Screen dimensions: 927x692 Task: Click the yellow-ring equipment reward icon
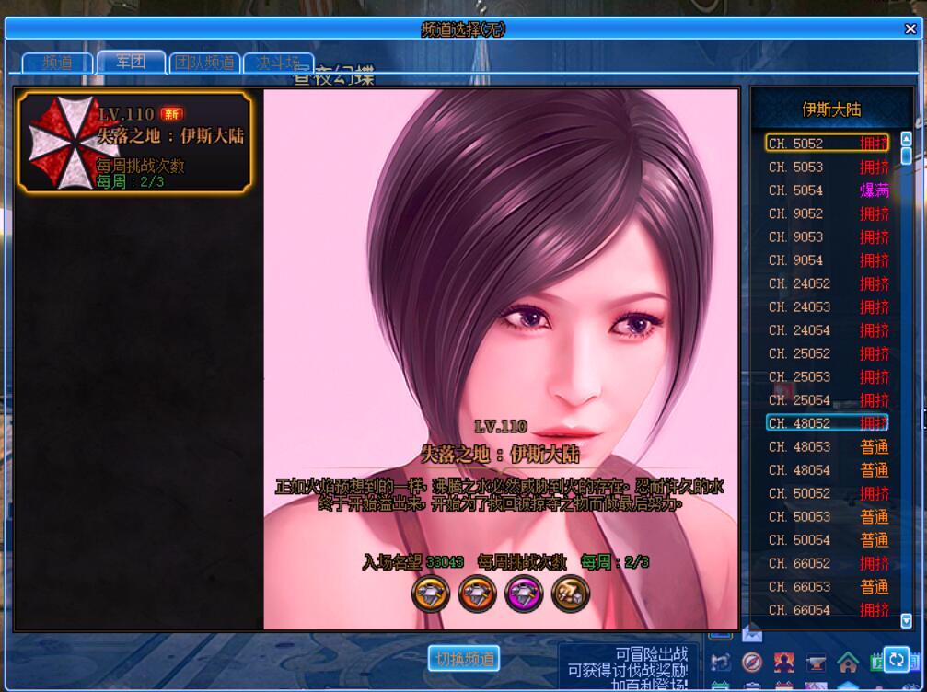tap(431, 593)
